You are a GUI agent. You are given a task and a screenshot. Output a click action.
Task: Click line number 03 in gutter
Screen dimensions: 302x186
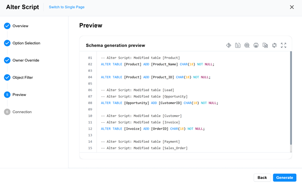pyautogui.click(x=90, y=70)
